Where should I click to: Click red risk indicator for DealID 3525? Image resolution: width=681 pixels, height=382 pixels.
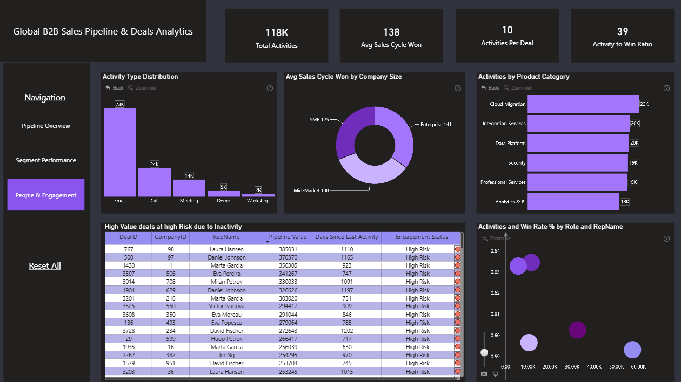tap(458, 306)
